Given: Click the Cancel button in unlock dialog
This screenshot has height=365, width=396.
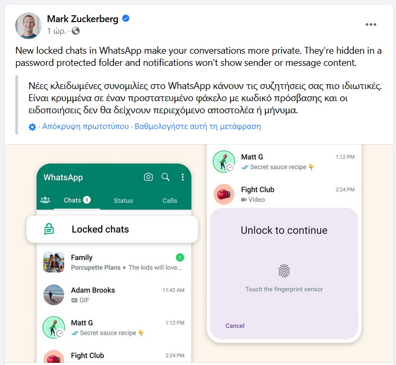Looking at the screenshot, I should pyautogui.click(x=235, y=325).
